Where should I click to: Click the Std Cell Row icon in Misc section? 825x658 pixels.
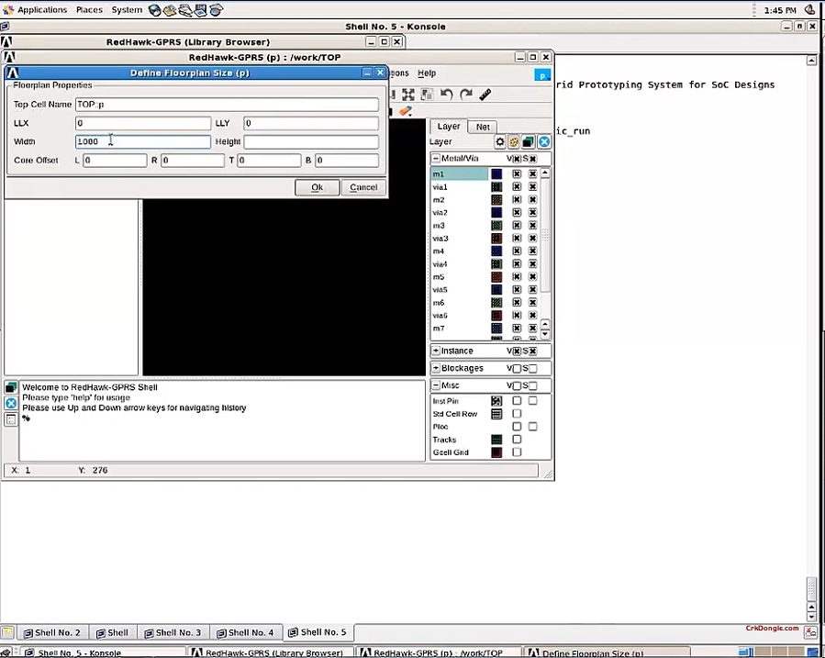coord(496,414)
